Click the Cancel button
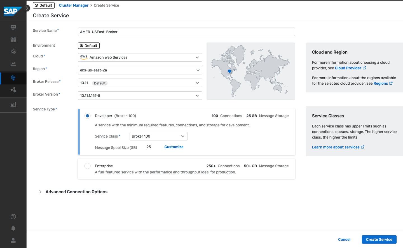This screenshot has width=403, height=248. [344, 240]
